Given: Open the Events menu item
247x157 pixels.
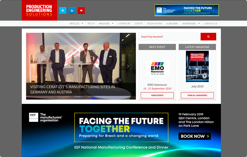Looking at the screenshot, I should (139, 24).
